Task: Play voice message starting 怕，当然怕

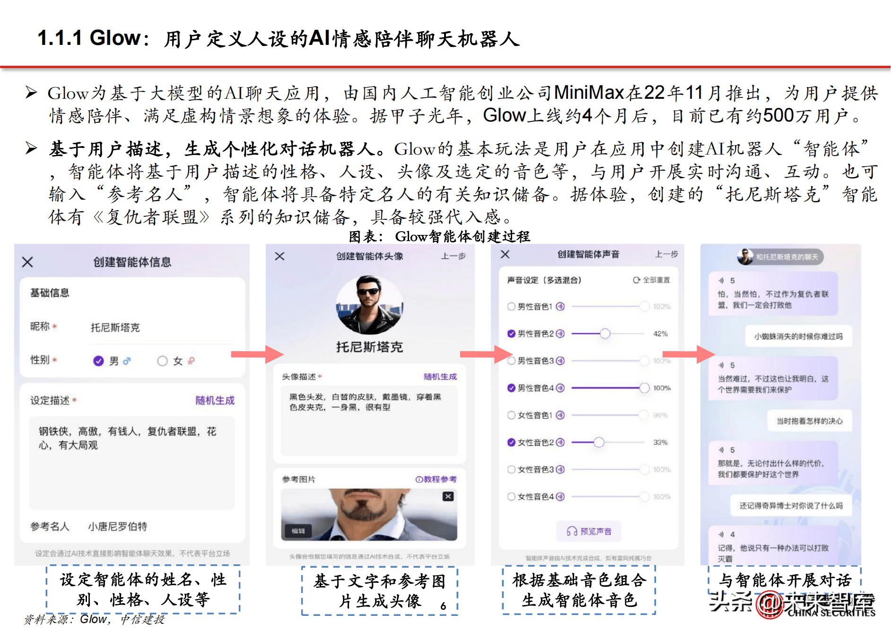Action: 721,281
